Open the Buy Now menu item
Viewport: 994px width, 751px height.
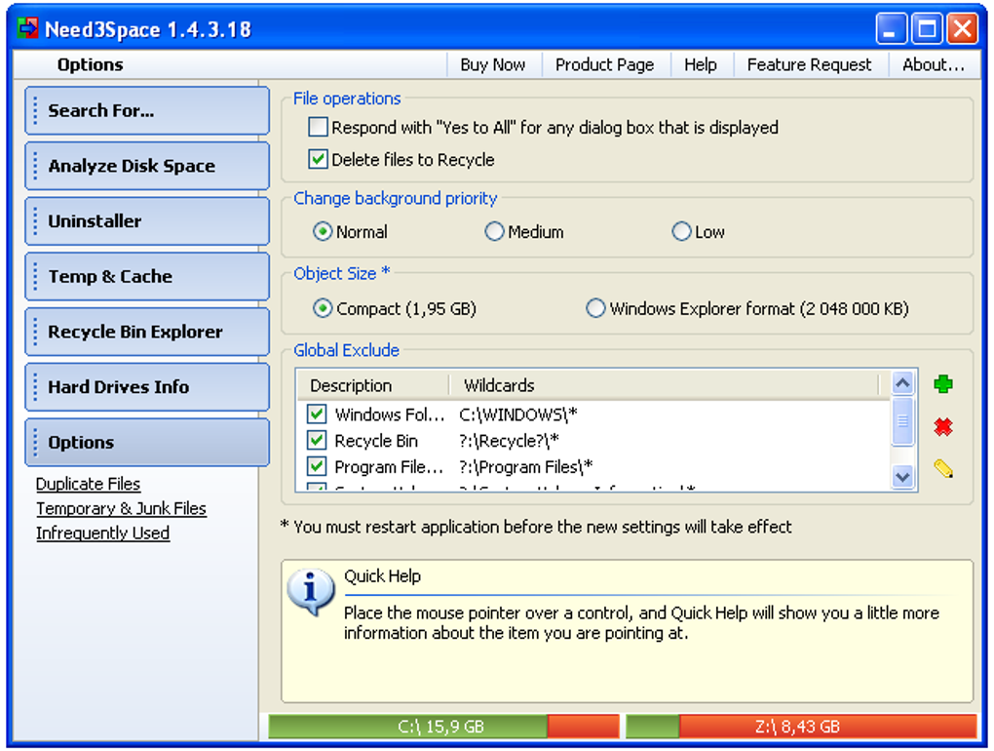click(x=492, y=64)
